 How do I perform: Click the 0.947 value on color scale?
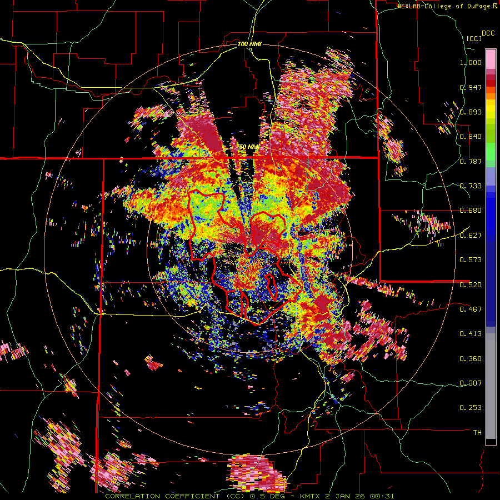[471, 87]
